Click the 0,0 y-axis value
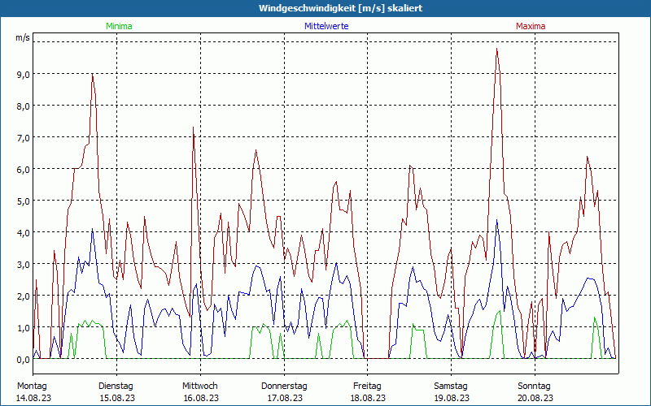 click(23, 360)
